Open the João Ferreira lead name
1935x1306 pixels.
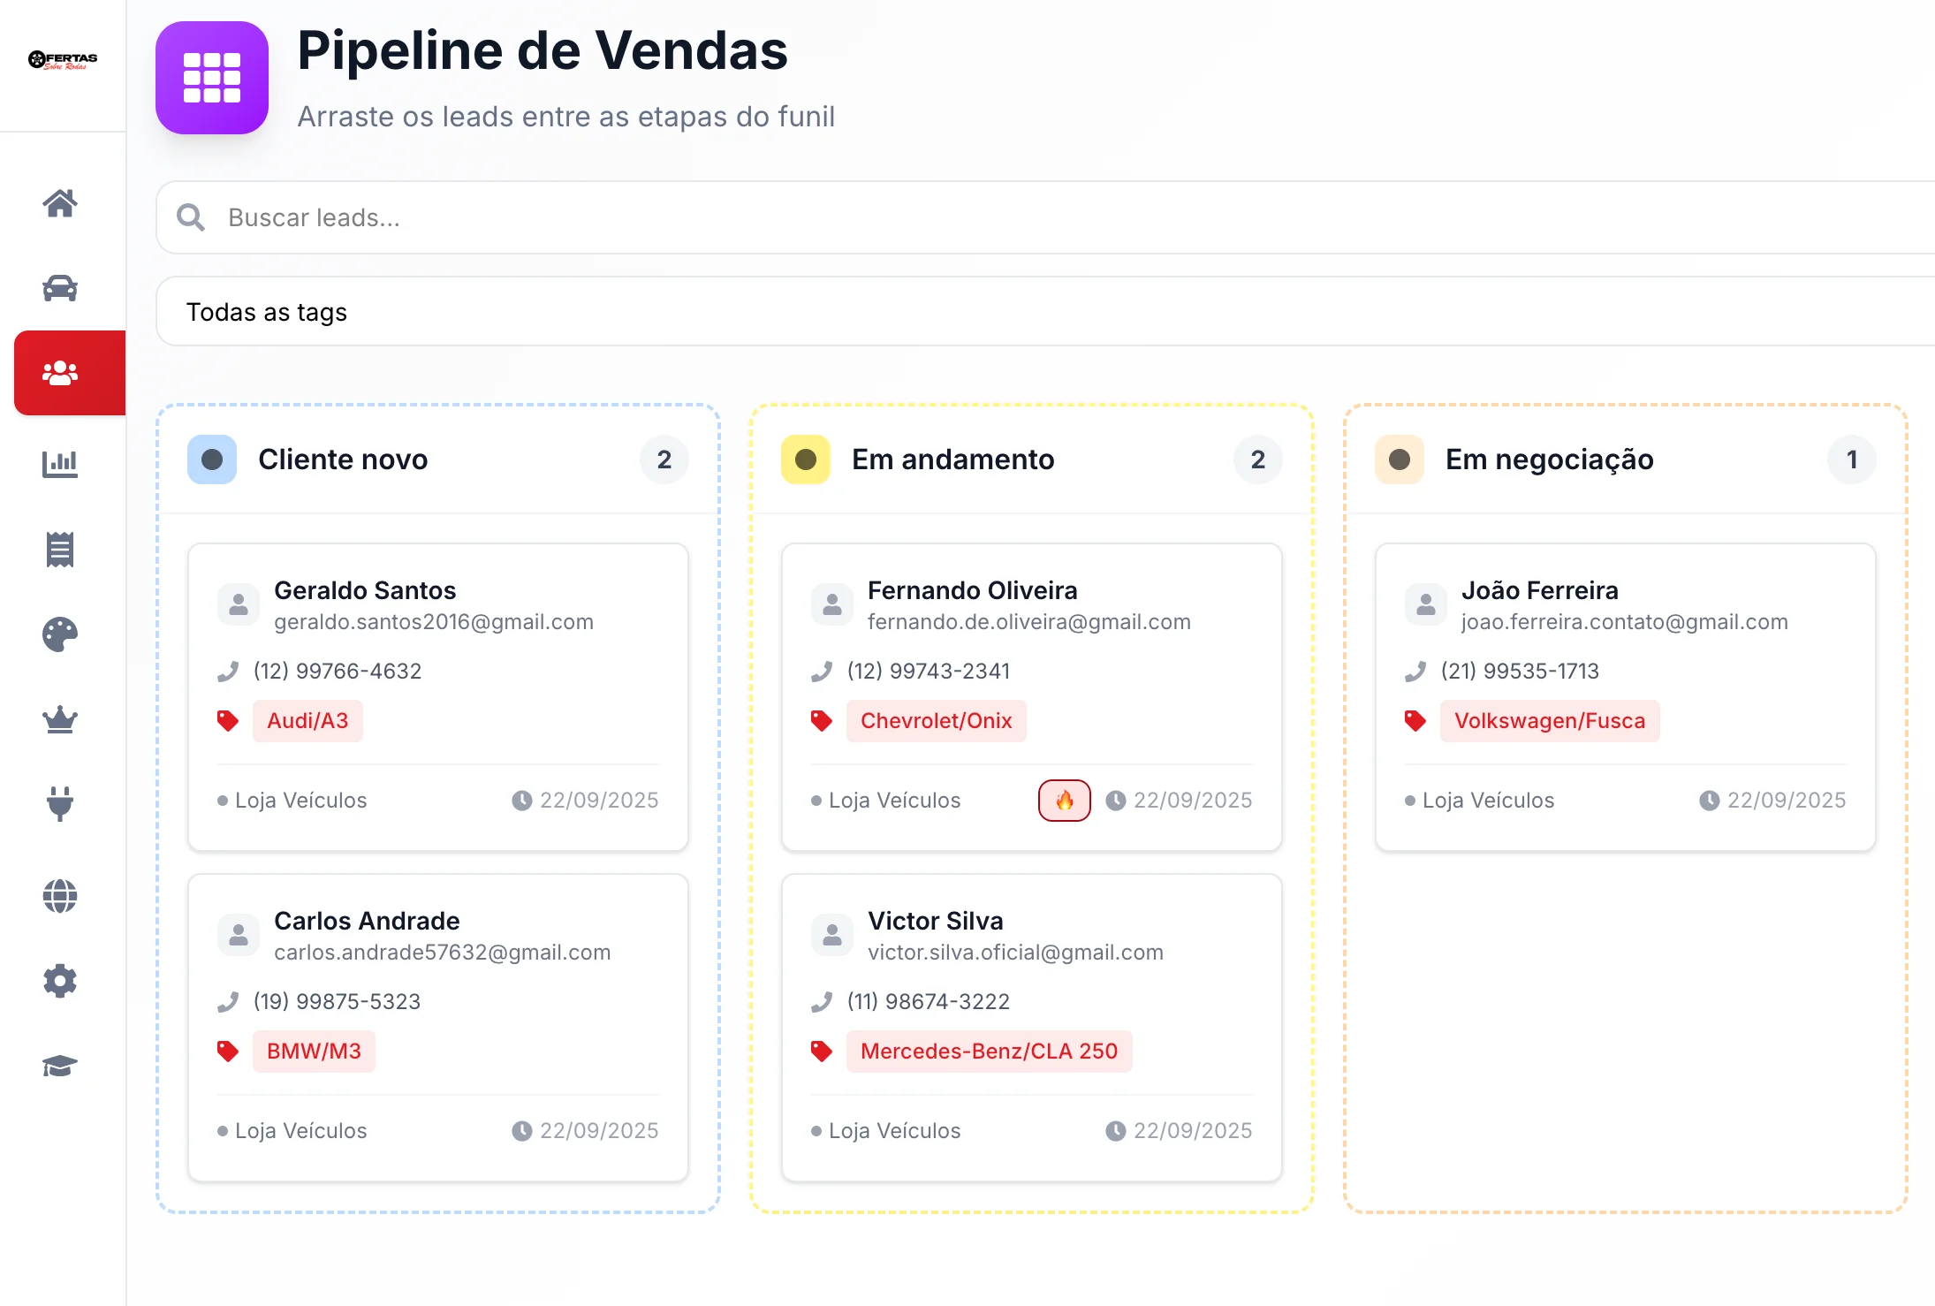click(1539, 590)
